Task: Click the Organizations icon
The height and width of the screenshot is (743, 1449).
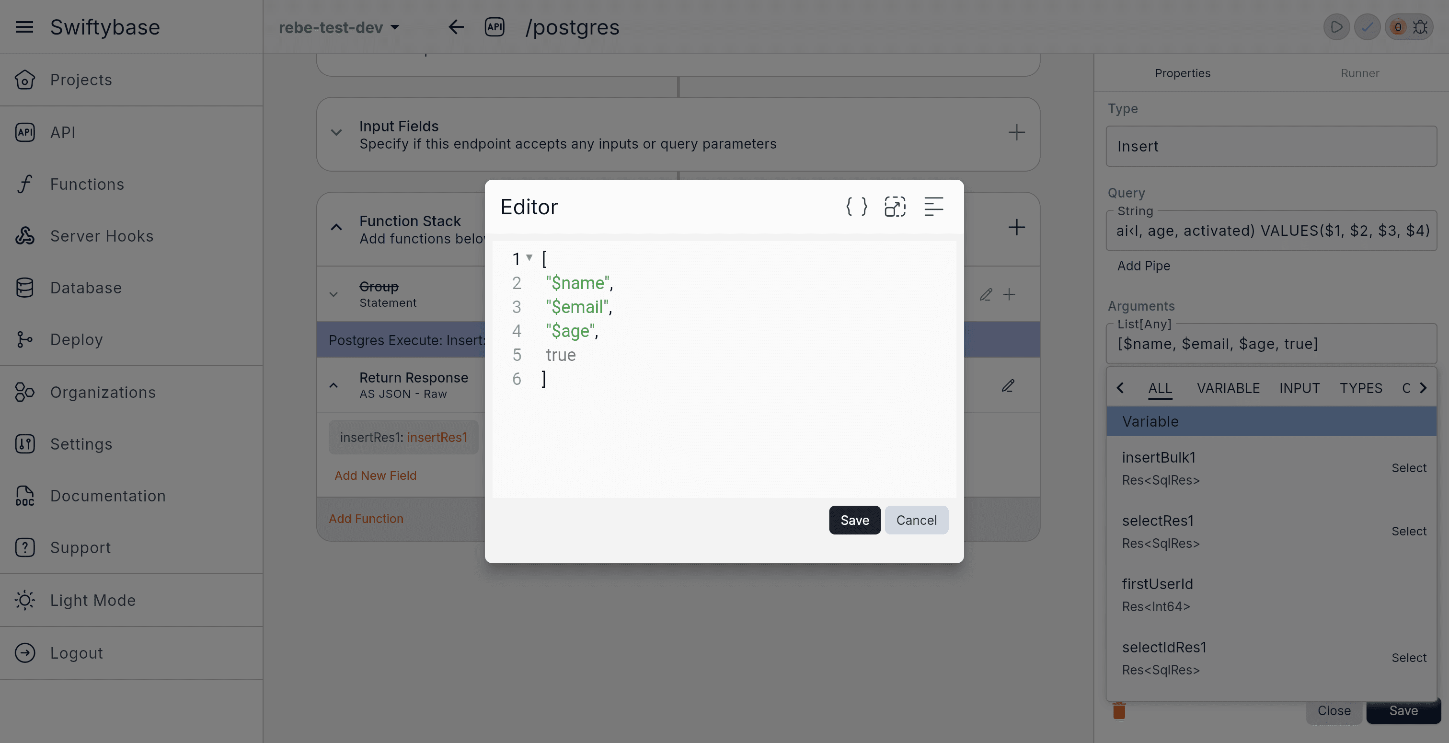Action: click(25, 392)
